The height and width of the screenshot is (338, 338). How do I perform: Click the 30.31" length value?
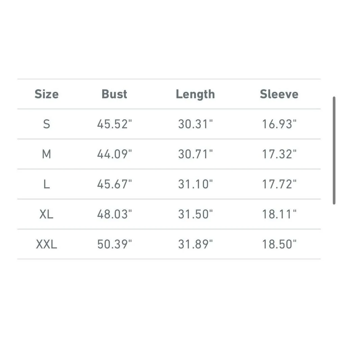click(195, 124)
